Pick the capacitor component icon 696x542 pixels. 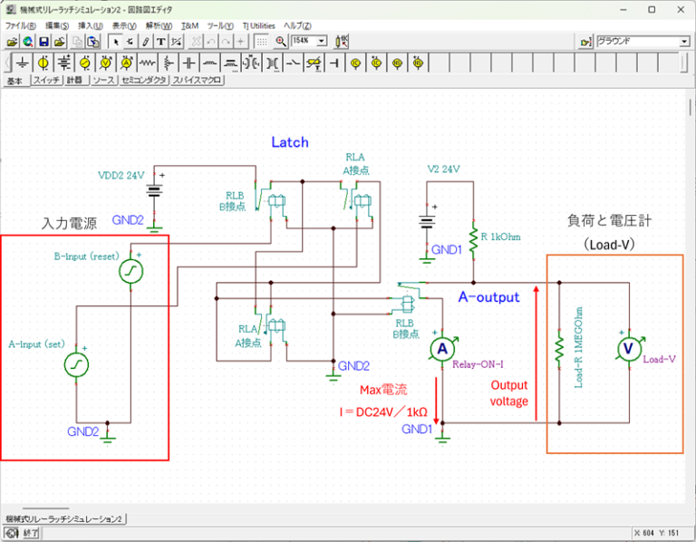[x=188, y=63]
